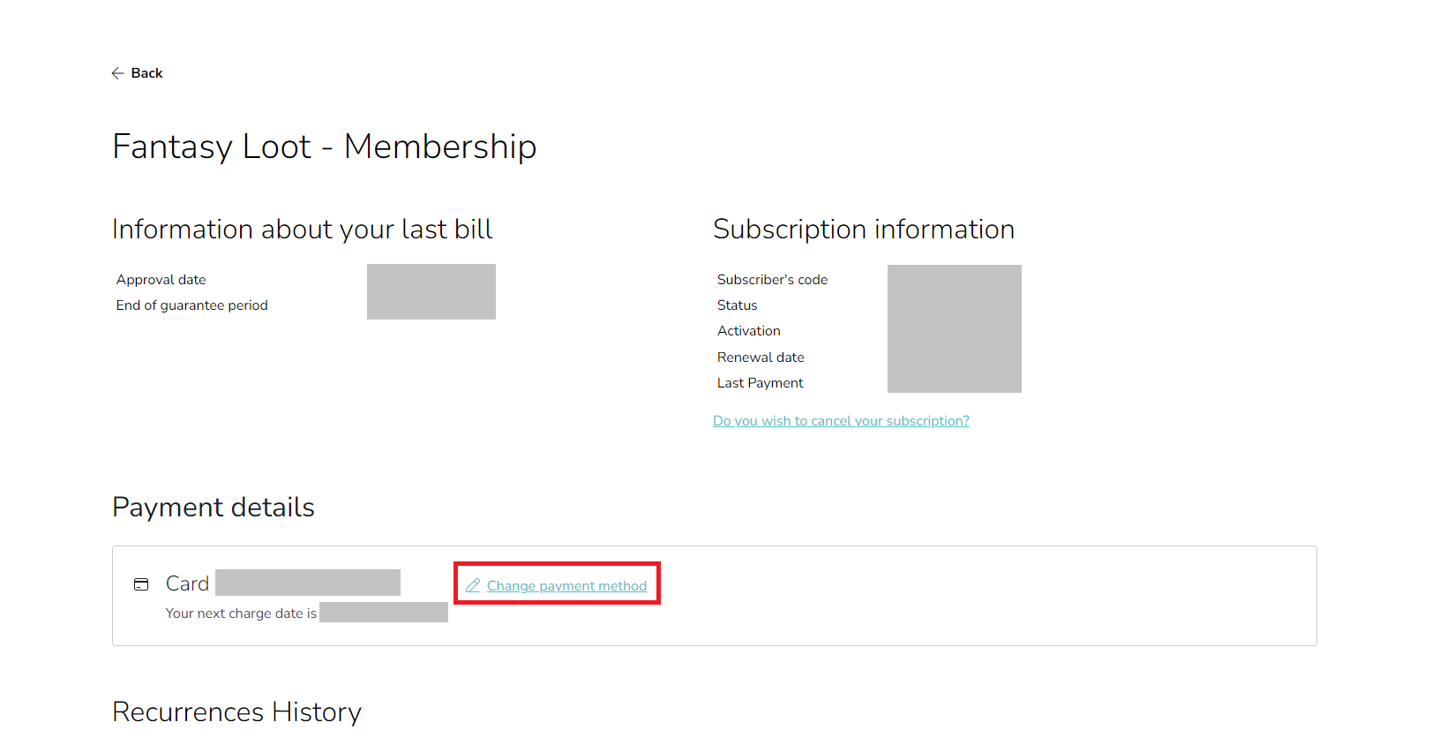
Task: Click the masked next charge date value
Action: (x=384, y=612)
